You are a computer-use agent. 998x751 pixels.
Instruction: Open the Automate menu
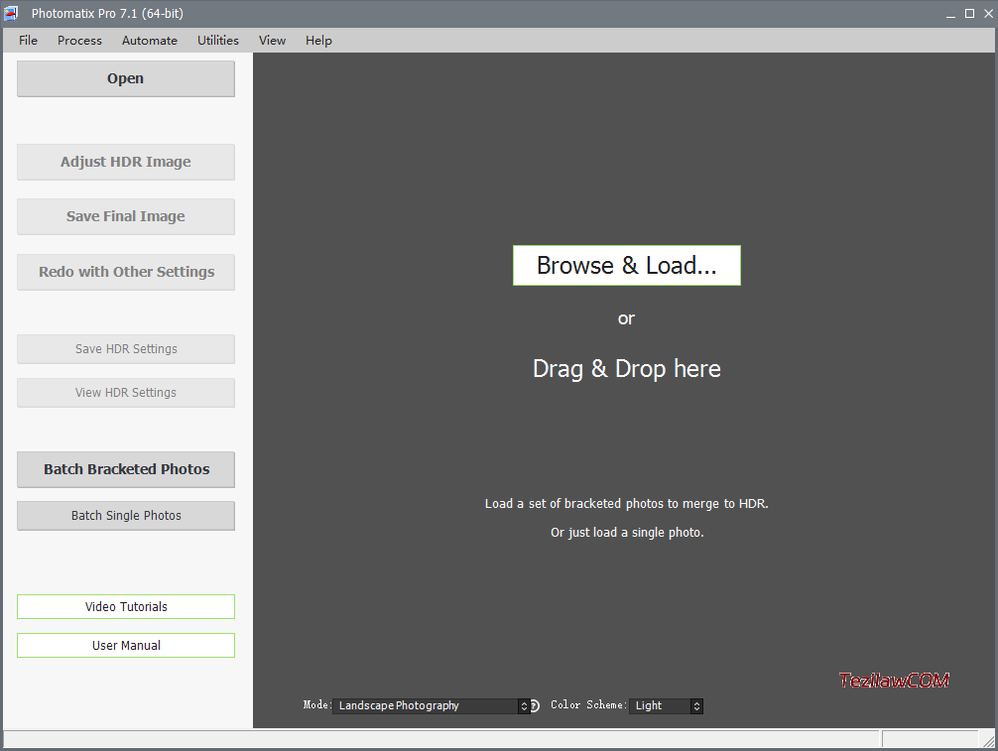click(x=150, y=40)
